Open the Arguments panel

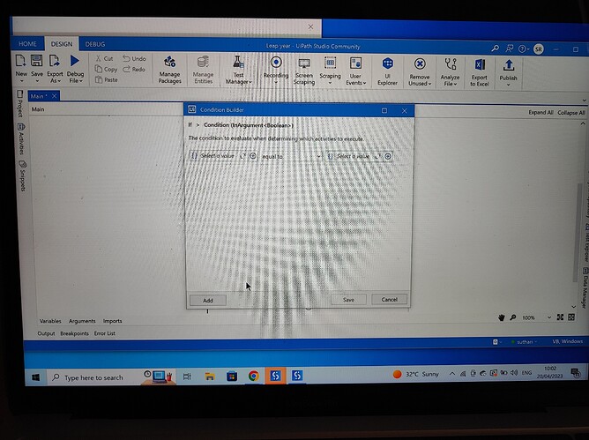(82, 321)
